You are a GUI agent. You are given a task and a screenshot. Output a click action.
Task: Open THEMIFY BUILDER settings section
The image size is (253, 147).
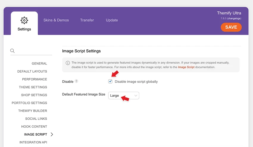33,111
